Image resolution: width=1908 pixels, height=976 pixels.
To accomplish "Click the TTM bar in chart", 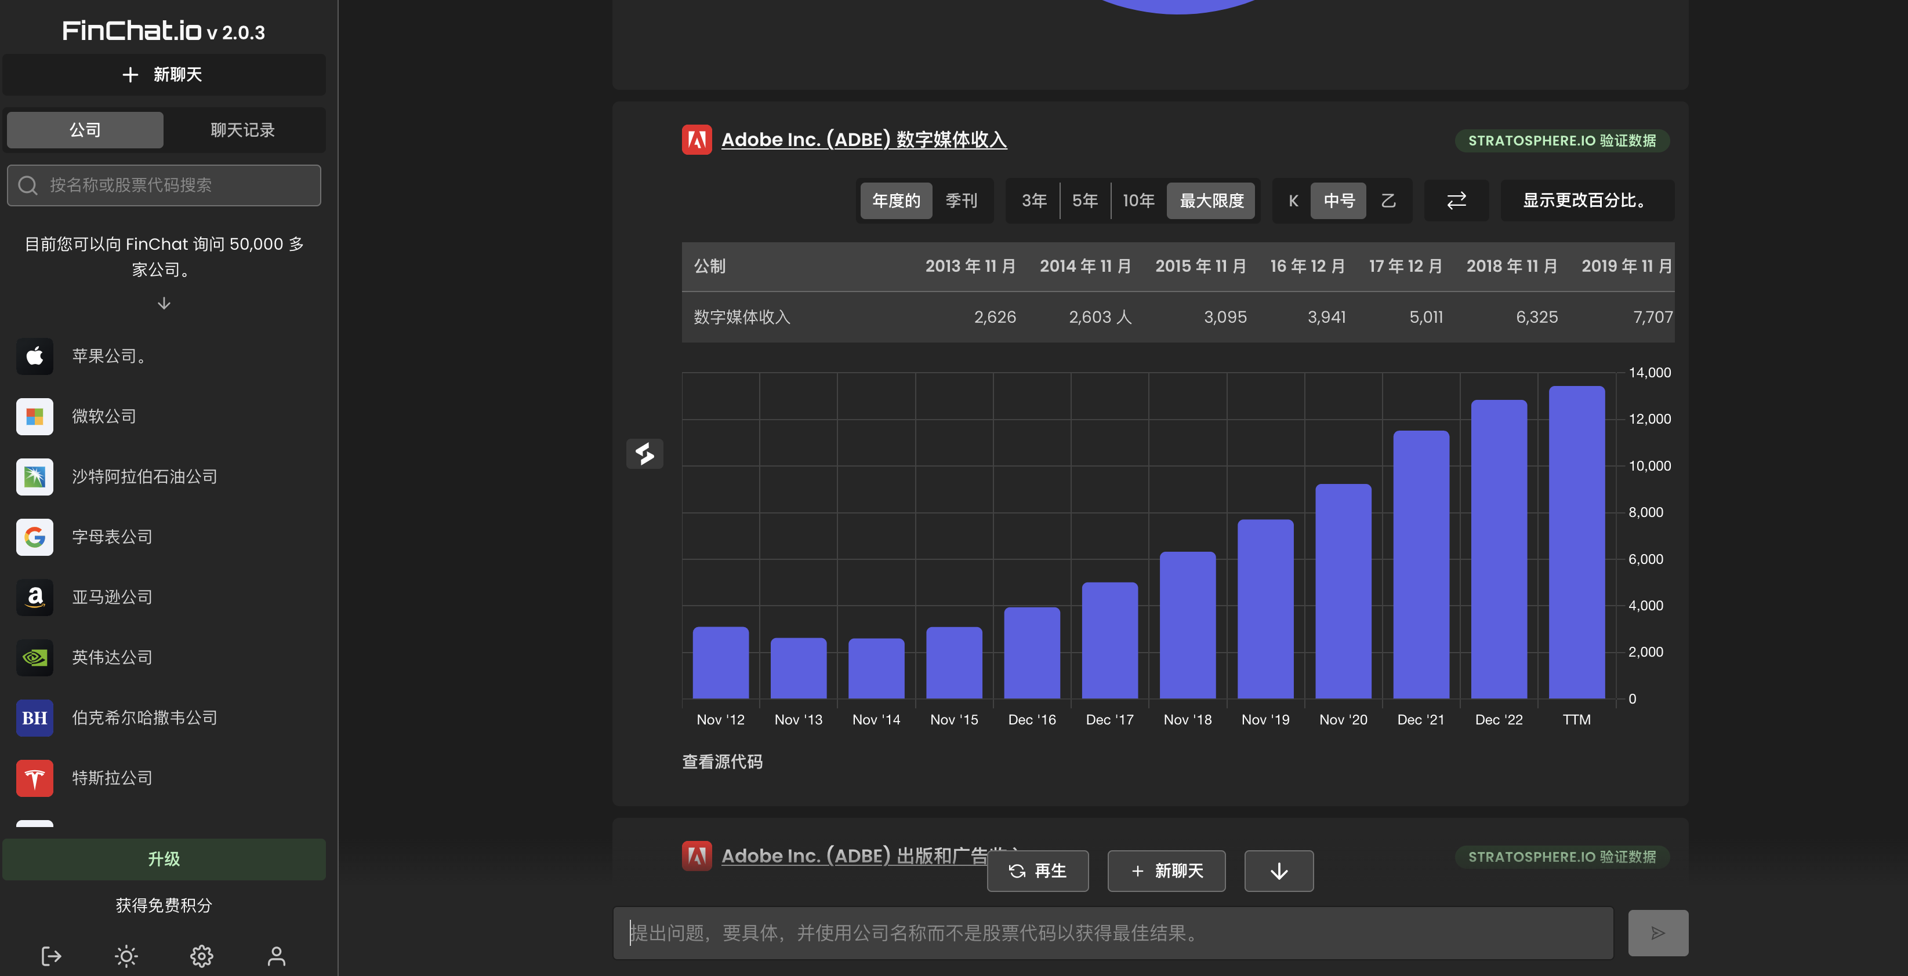I will [x=1576, y=542].
